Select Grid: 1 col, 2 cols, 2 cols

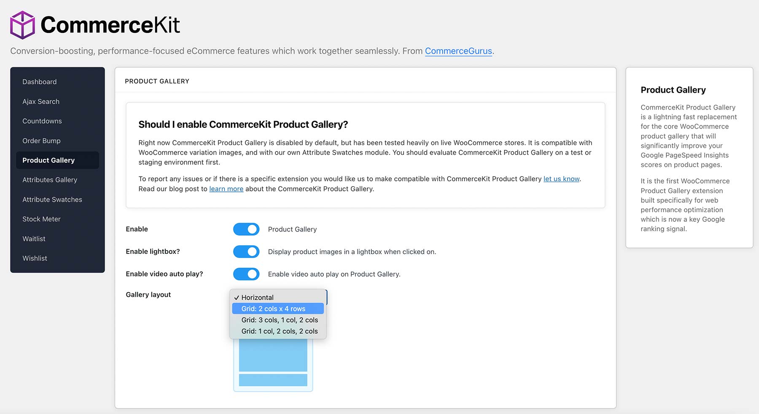[x=278, y=331]
